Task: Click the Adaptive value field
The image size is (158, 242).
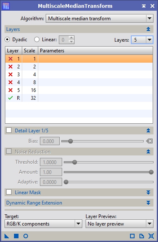Action: tap(51, 182)
